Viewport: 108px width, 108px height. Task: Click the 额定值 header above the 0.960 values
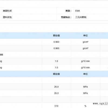[56, 35]
